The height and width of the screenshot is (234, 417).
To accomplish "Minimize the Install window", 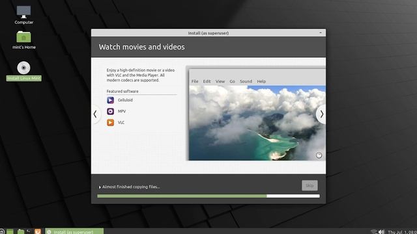I will (x=321, y=32).
